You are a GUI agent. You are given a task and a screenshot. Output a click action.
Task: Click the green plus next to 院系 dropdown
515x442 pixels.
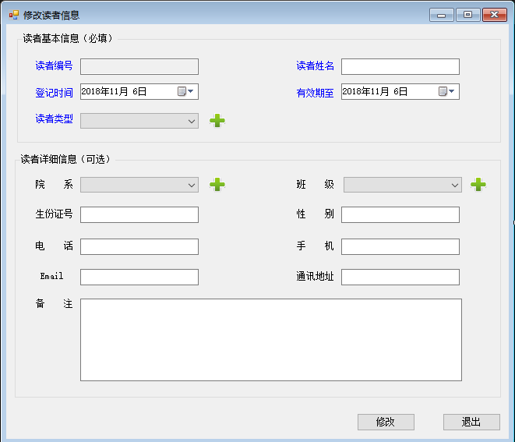pyautogui.click(x=217, y=184)
